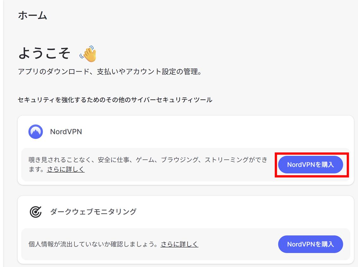Image resolution: width=358 pixels, height=267 pixels.
Task: Click the 覗き見されることなく description text
Action: pyautogui.click(x=148, y=164)
